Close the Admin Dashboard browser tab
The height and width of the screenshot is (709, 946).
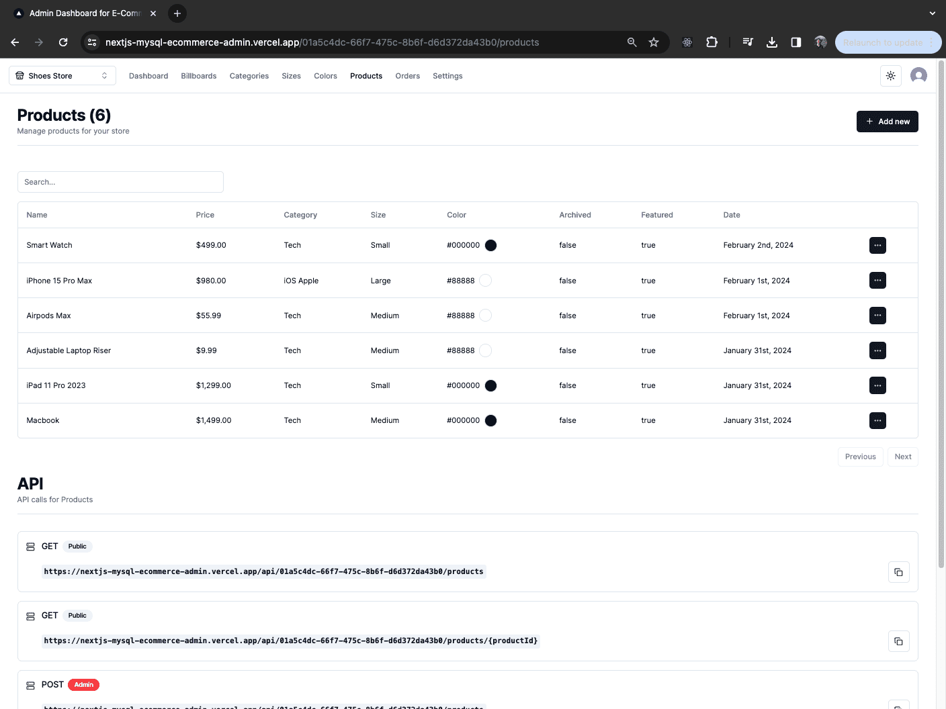[153, 13]
